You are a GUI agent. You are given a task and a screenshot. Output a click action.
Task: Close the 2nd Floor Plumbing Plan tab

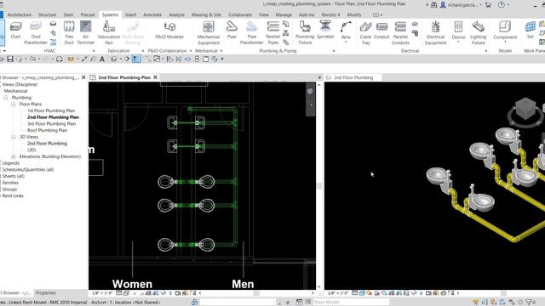point(155,77)
